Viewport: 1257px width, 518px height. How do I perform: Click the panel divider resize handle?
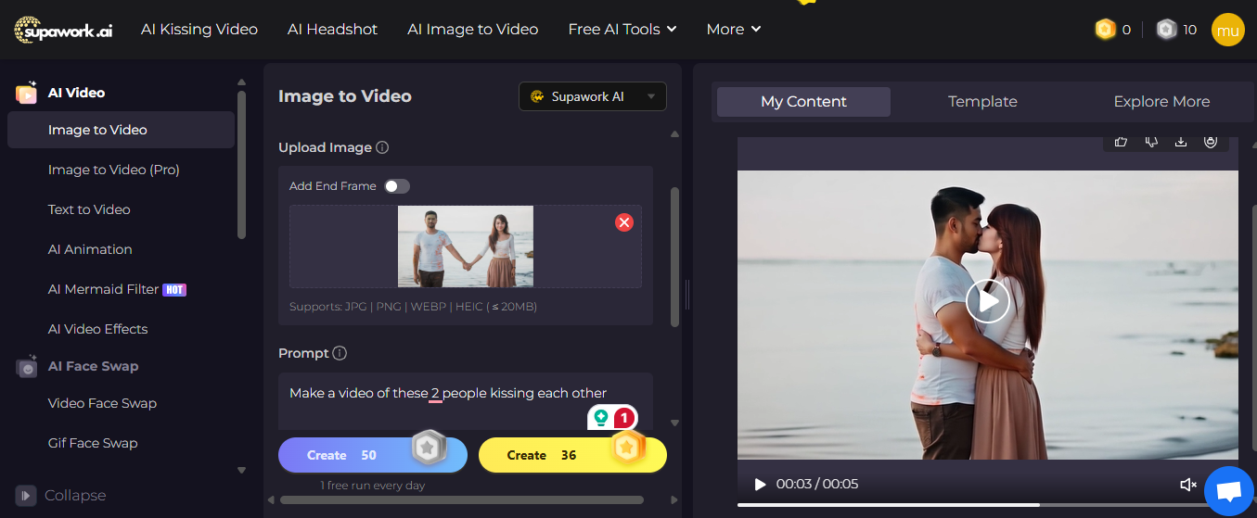pyautogui.click(x=687, y=295)
